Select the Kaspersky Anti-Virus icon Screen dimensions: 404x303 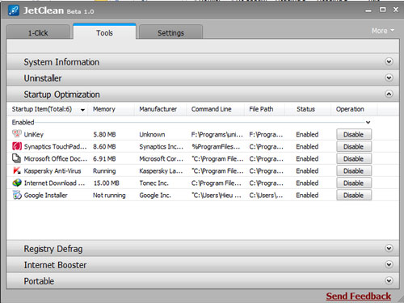click(17, 170)
